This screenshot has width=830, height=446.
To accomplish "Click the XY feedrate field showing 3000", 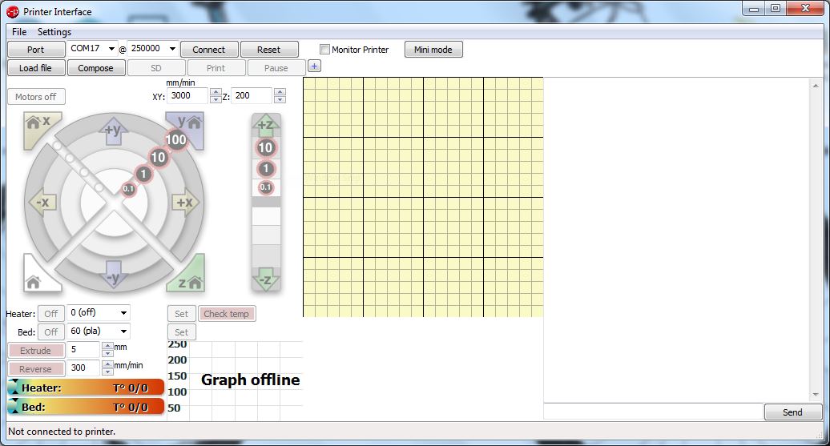I will (x=188, y=96).
